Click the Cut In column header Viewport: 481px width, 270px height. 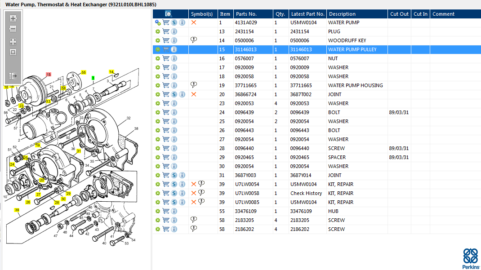pyautogui.click(x=420, y=14)
